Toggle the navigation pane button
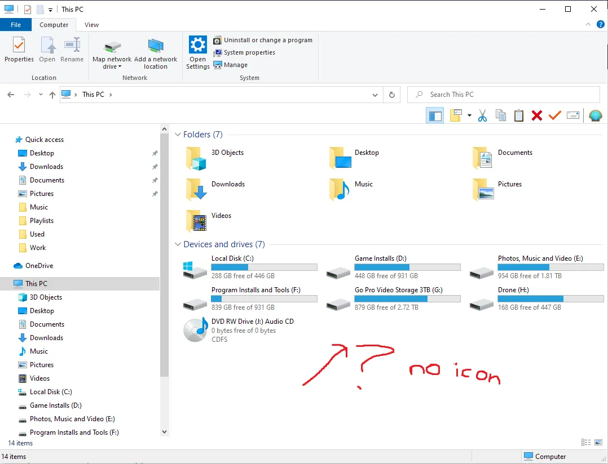Image resolution: width=608 pixels, height=464 pixels. coord(435,115)
